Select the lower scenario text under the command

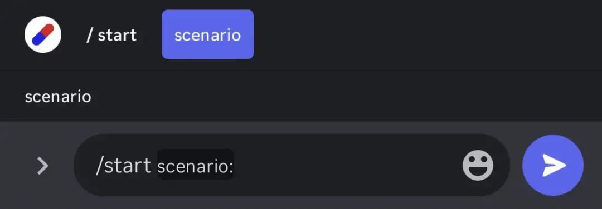[x=58, y=97]
